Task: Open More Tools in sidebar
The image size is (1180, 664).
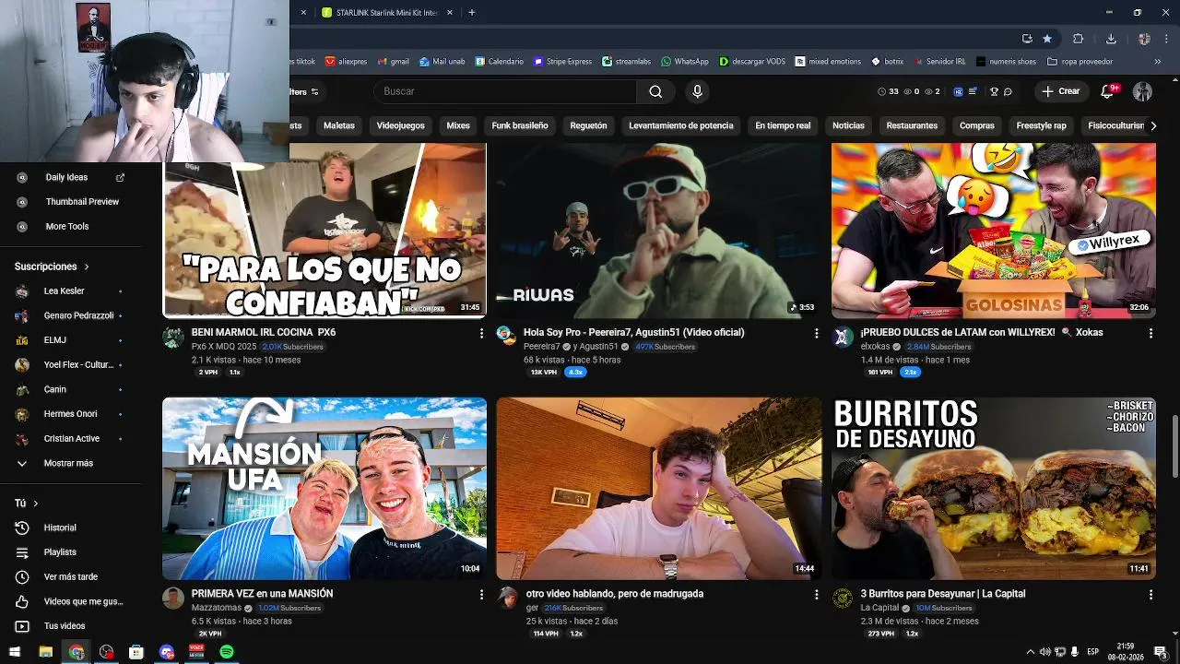Action: [x=66, y=226]
